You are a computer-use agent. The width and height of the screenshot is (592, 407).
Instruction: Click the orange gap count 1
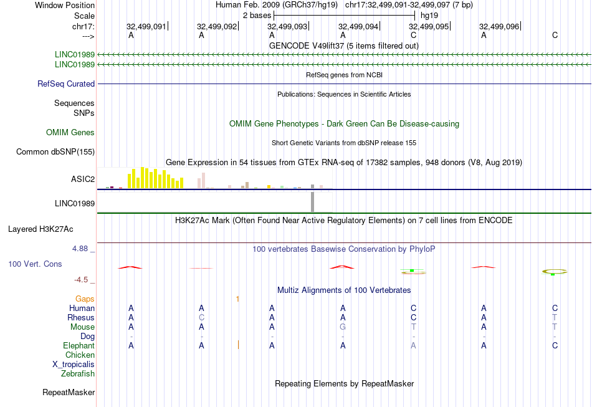[x=237, y=299]
